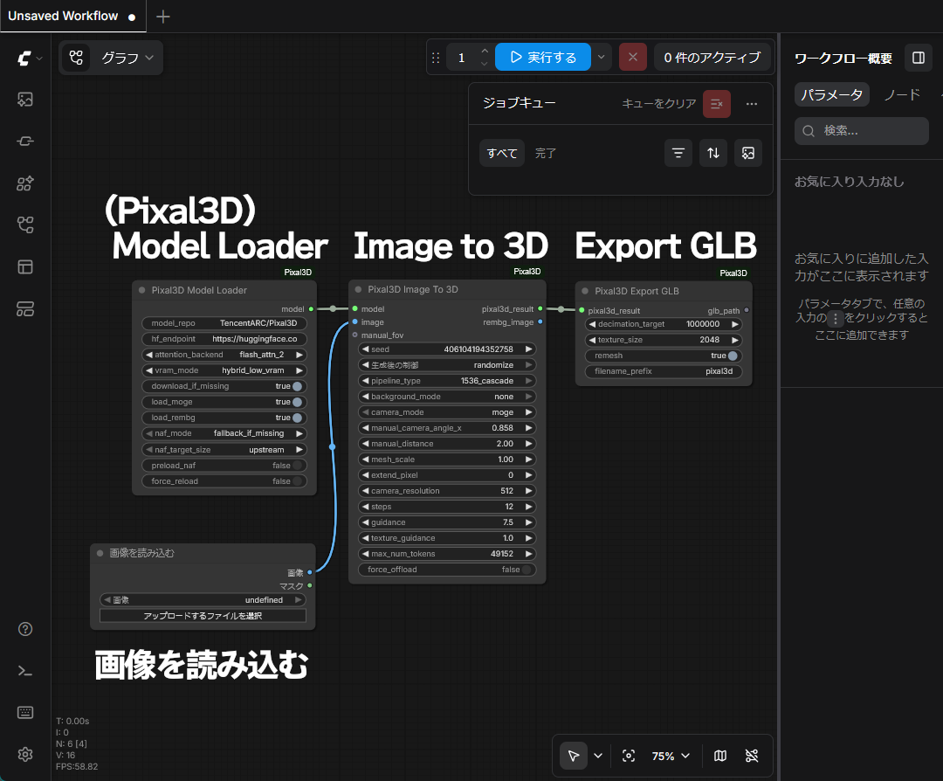This screenshot has width=943, height=781.
Task: Open selection mode dropdown chevron
Action: (x=598, y=756)
